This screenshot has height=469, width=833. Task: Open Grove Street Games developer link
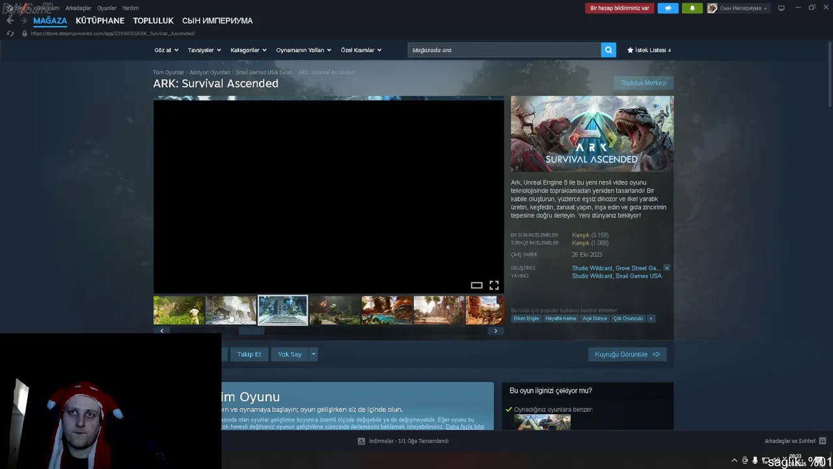(x=638, y=268)
